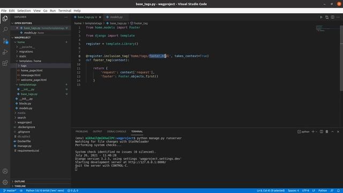Run Python file with play icon

click(321, 17)
